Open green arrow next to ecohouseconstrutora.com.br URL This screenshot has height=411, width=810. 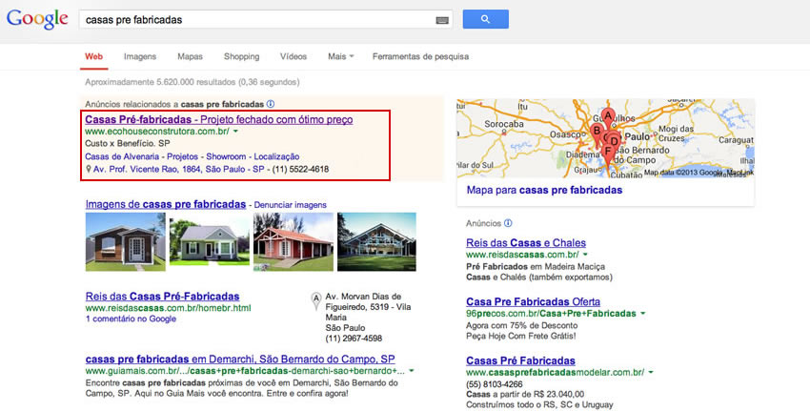[235, 132]
